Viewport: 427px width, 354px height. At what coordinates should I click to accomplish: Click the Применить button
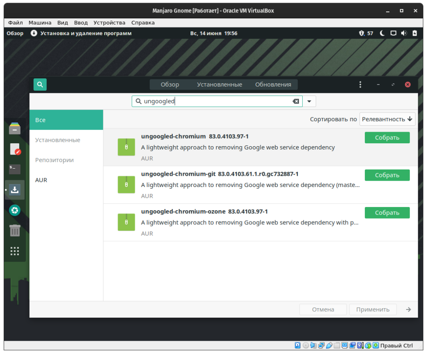tap(372, 309)
